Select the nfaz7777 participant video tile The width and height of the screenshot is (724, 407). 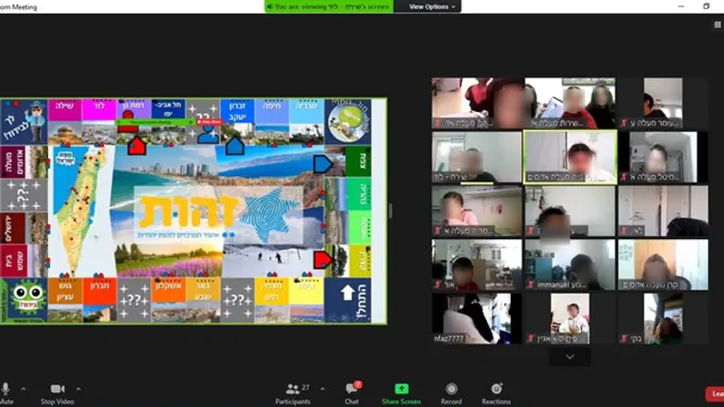tap(476, 318)
